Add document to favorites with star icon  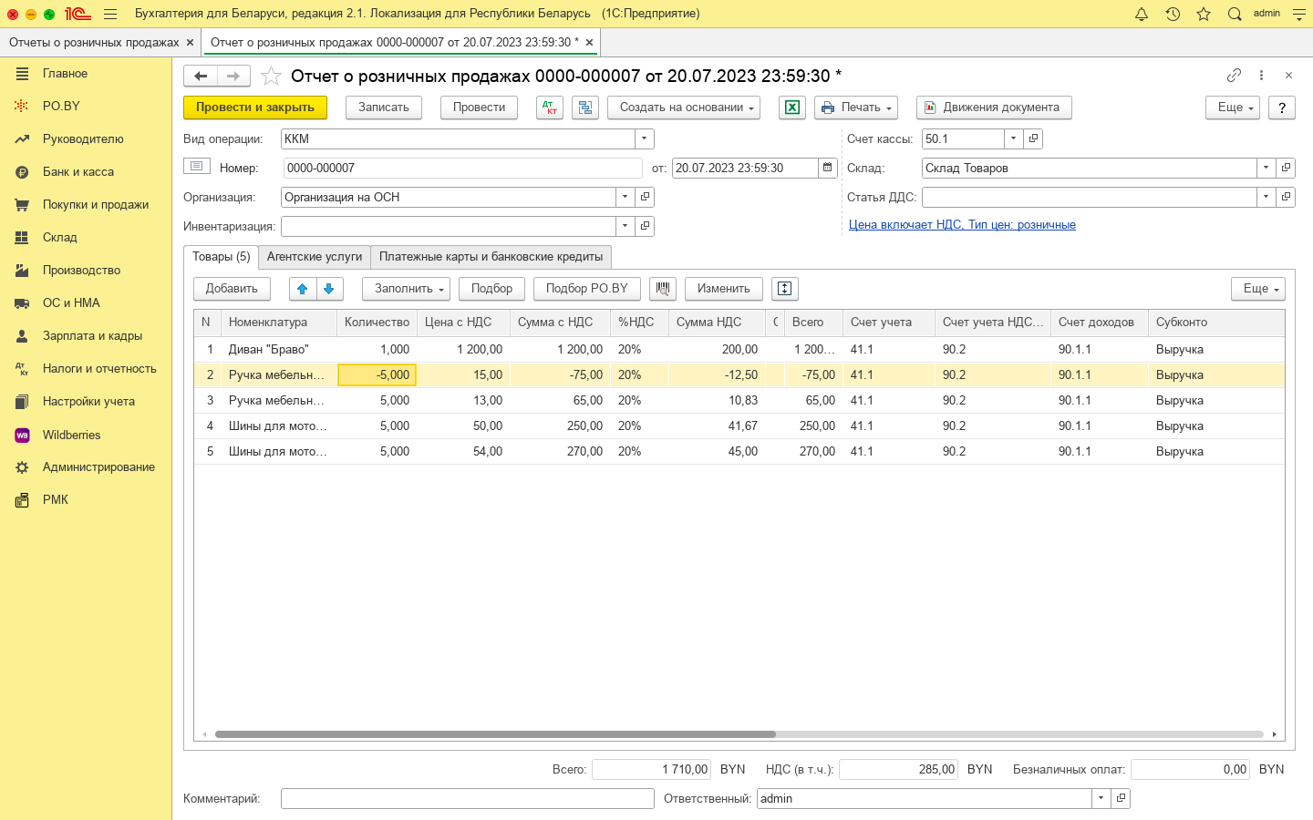[271, 77]
